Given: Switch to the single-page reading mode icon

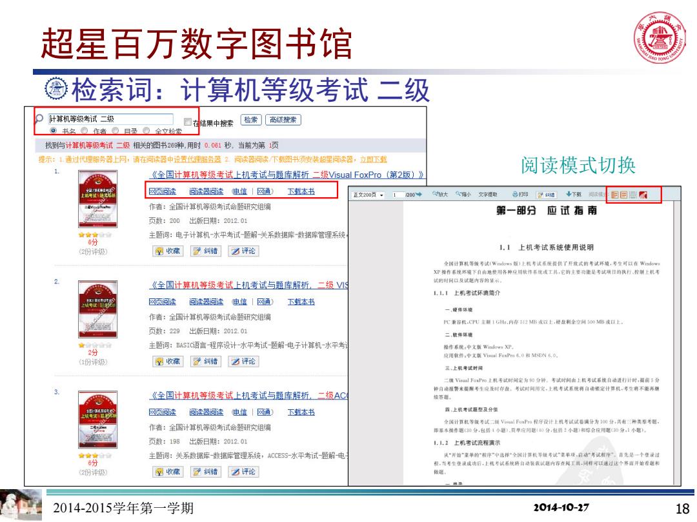Looking at the screenshot, I should click(623, 195).
